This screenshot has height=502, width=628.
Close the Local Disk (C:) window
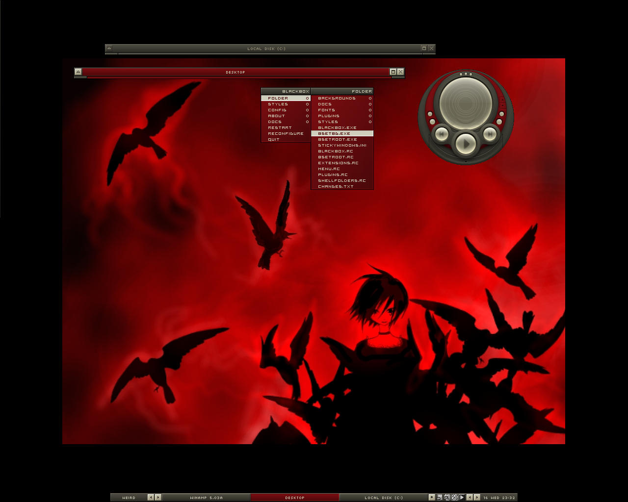coord(431,48)
